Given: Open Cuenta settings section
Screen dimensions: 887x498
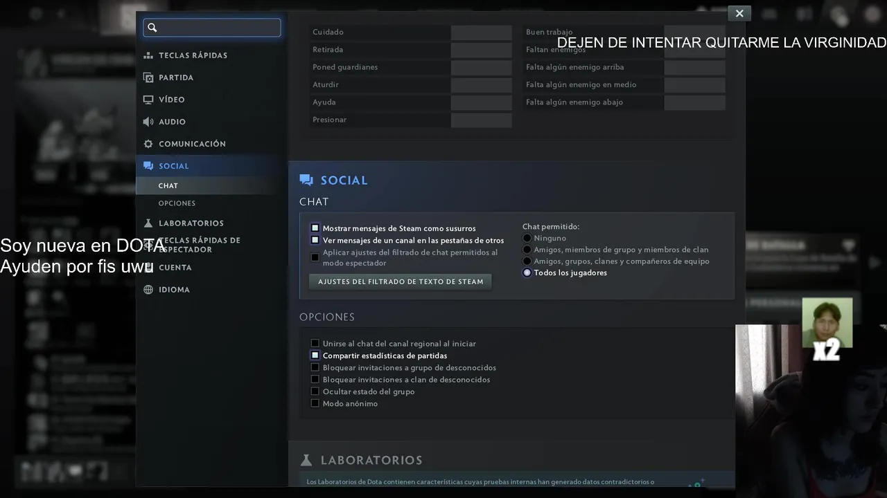Looking at the screenshot, I should [x=175, y=268].
